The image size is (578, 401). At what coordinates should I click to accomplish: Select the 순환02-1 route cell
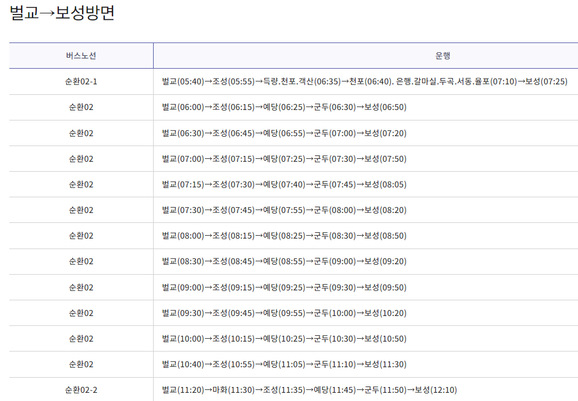(x=81, y=81)
